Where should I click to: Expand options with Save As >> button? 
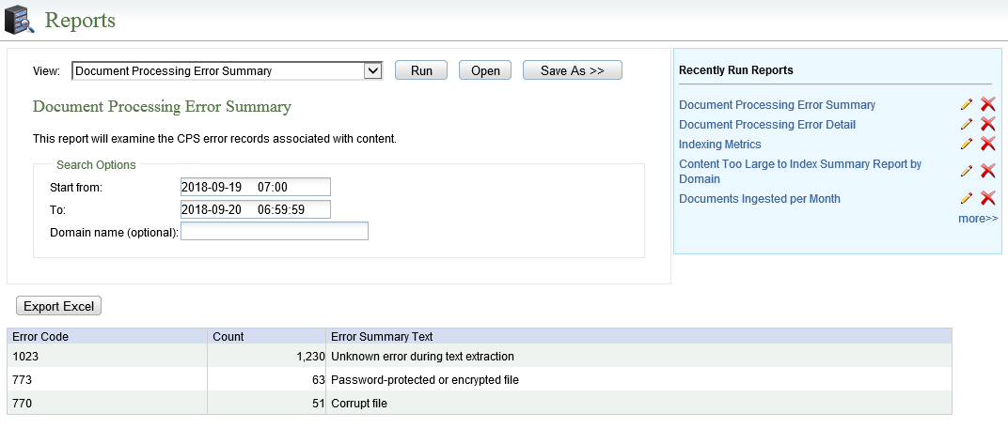[x=572, y=70]
